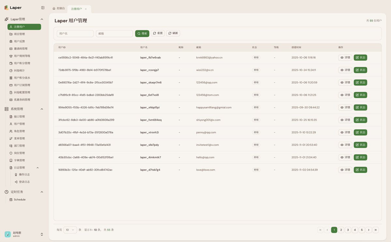
Task: Click the 搜索 button
Action: 142,34
